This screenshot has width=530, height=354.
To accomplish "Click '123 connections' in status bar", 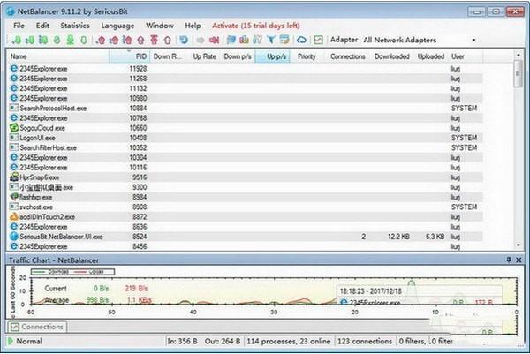I will (365, 341).
